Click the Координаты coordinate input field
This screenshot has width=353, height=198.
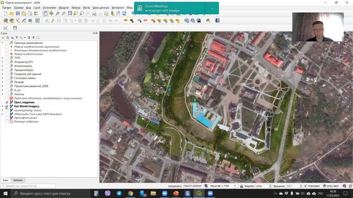coord(192,186)
